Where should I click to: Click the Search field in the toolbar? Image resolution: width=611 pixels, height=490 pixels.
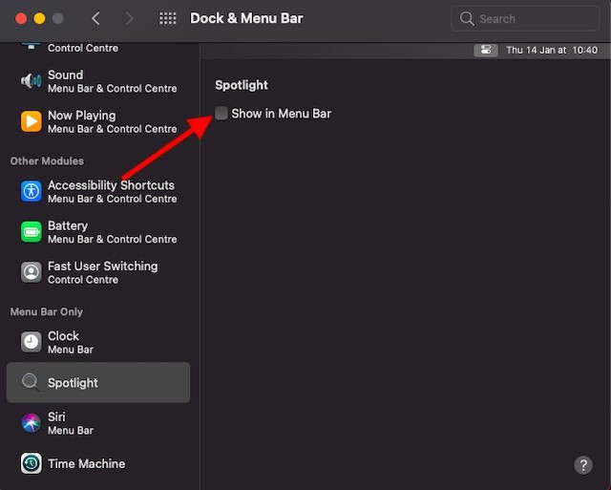(525, 18)
